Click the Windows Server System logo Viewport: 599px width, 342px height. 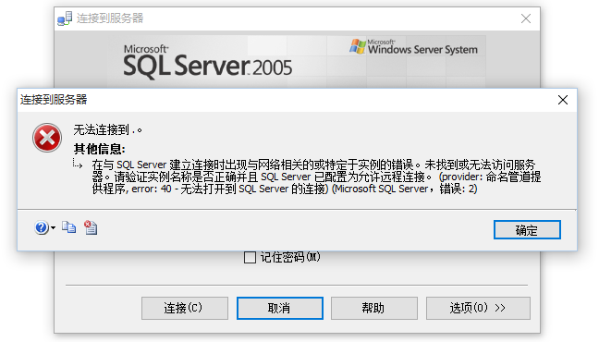(413, 46)
